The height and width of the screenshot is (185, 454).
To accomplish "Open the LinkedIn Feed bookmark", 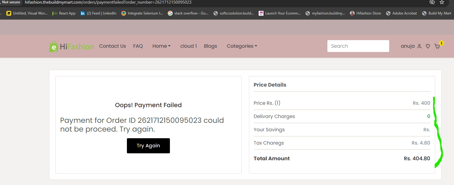I will [98, 13].
